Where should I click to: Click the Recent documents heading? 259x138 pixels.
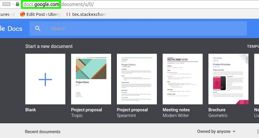click(x=42, y=132)
